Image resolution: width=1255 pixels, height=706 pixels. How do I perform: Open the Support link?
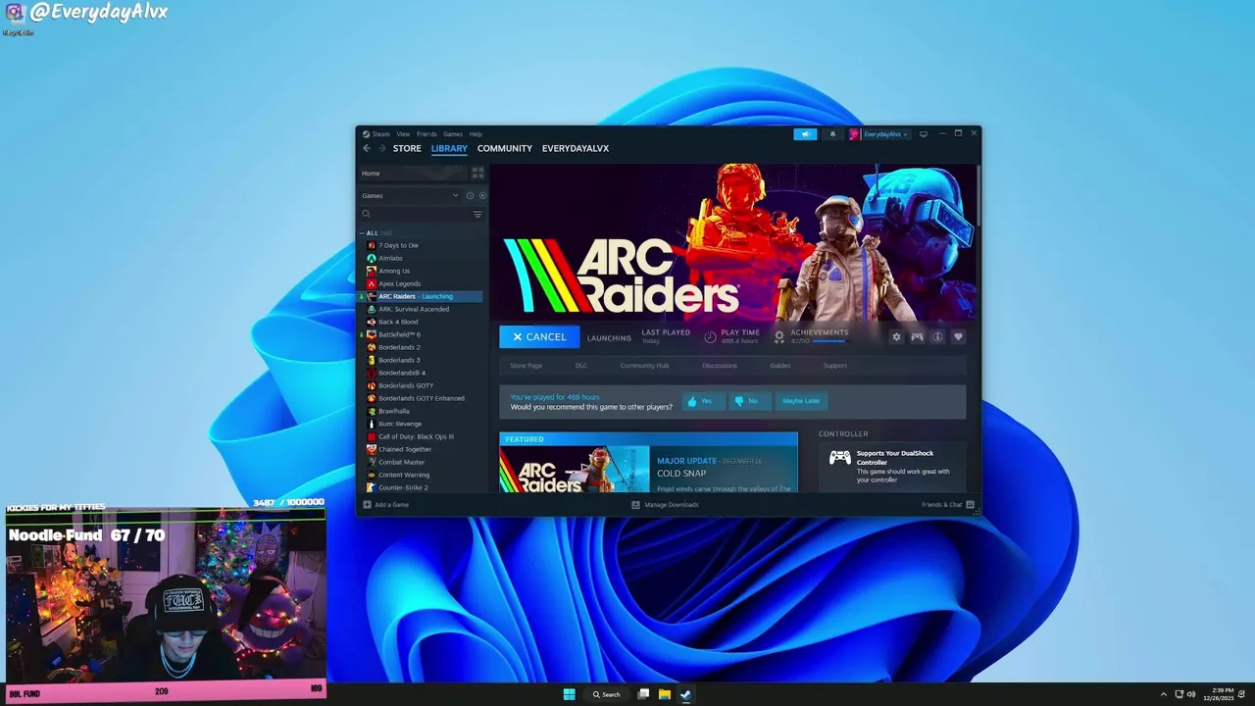click(835, 366)
